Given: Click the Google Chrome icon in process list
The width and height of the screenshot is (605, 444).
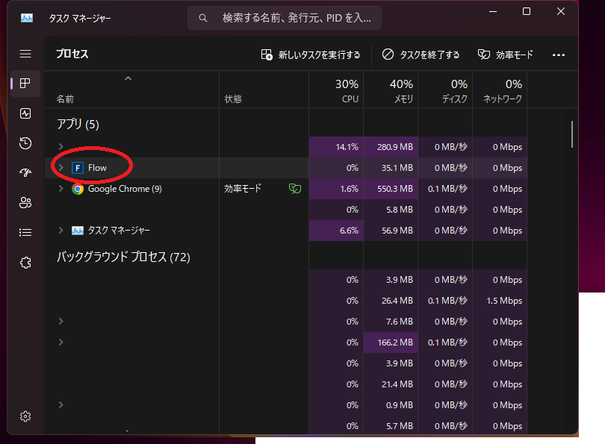Looking at the screenshot, I should pyautogui.click(x=78, y=189).
